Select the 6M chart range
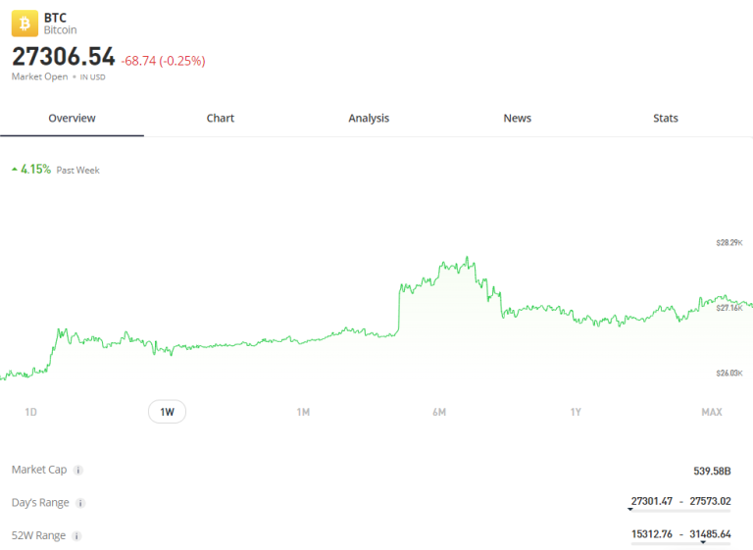 pyautogui.click(x=439, y=412)
